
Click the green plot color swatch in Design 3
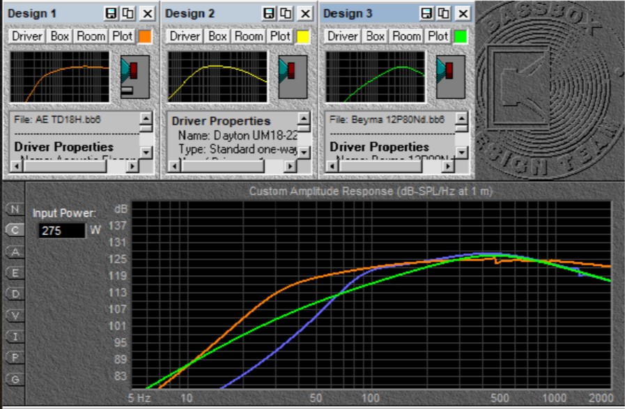461,37
